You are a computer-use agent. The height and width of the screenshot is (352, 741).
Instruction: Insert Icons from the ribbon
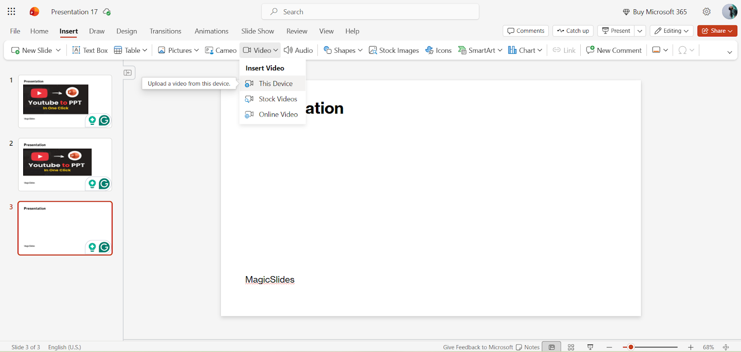point(439,50)
